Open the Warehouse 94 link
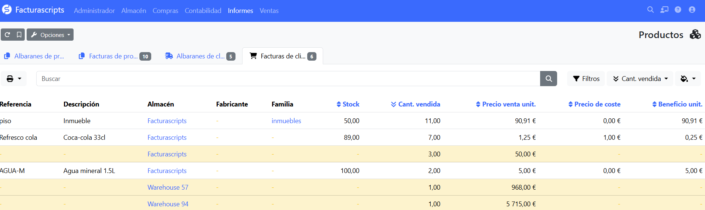Screen dimensions: 705x210 [x=168, y=204]
